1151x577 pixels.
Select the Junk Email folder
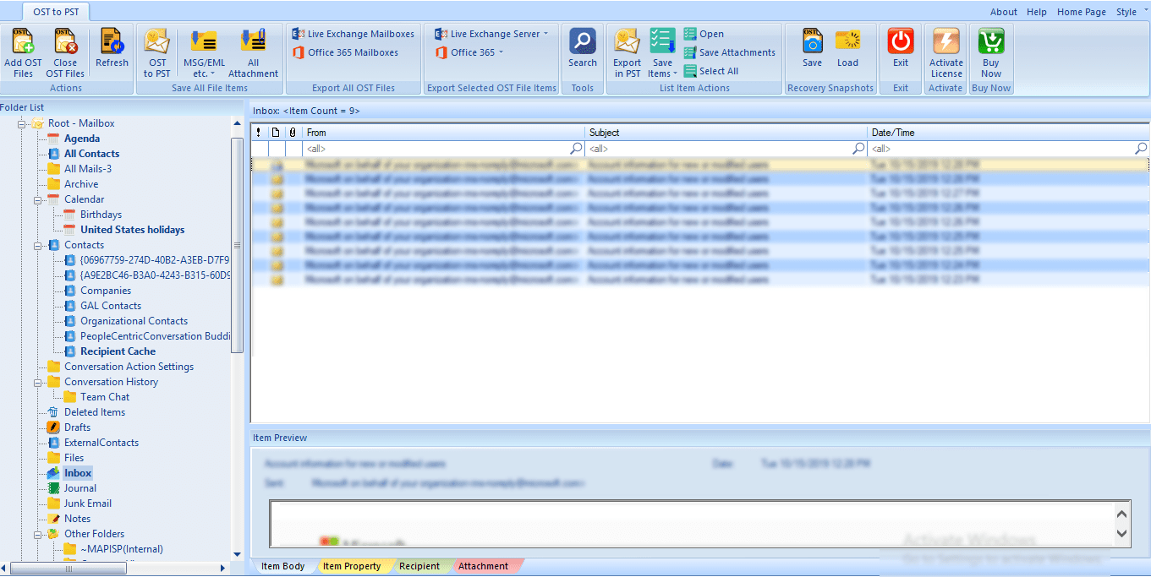click(88, 504)
